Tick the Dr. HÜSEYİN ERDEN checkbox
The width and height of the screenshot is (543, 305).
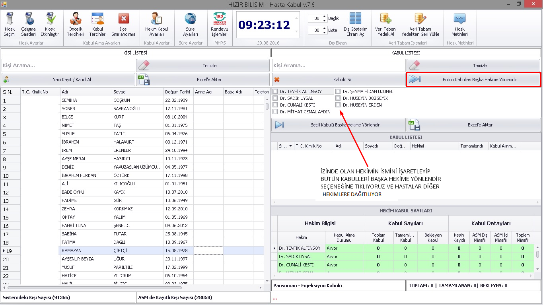[x=338, y=105]
